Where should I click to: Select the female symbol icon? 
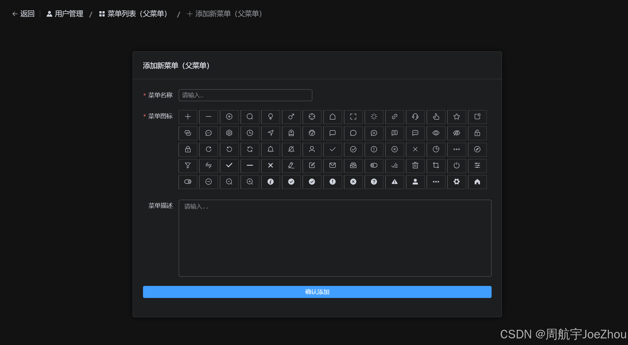coord(270,117)
